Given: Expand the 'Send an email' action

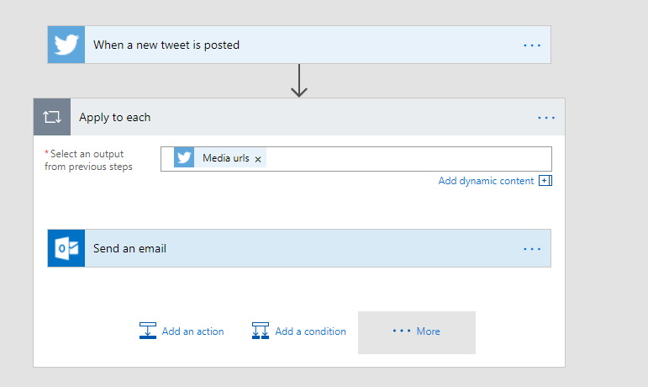Looking at the screenshot, I should (299, 248).
